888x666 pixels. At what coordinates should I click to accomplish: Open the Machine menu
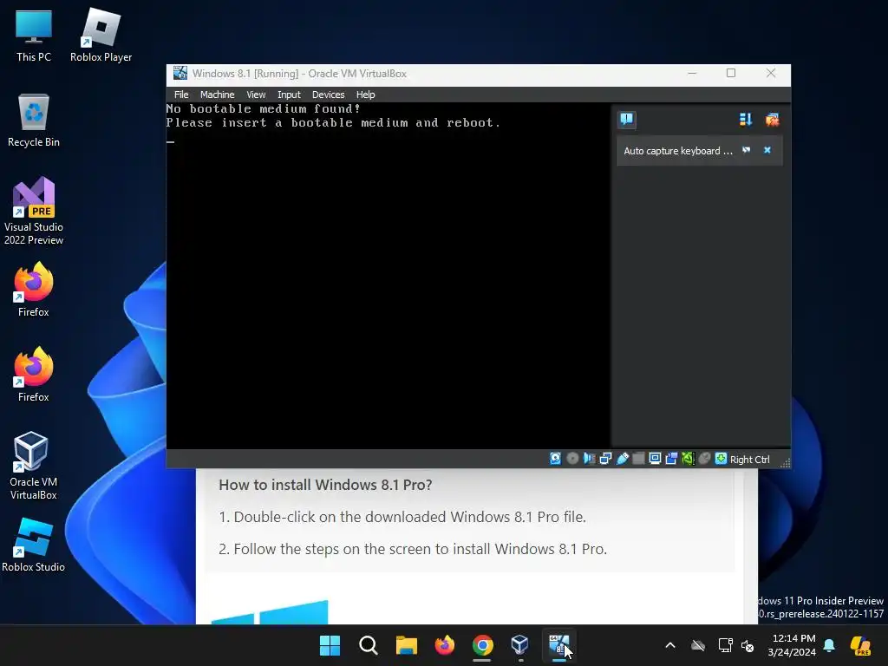click(x=217, y=95)
